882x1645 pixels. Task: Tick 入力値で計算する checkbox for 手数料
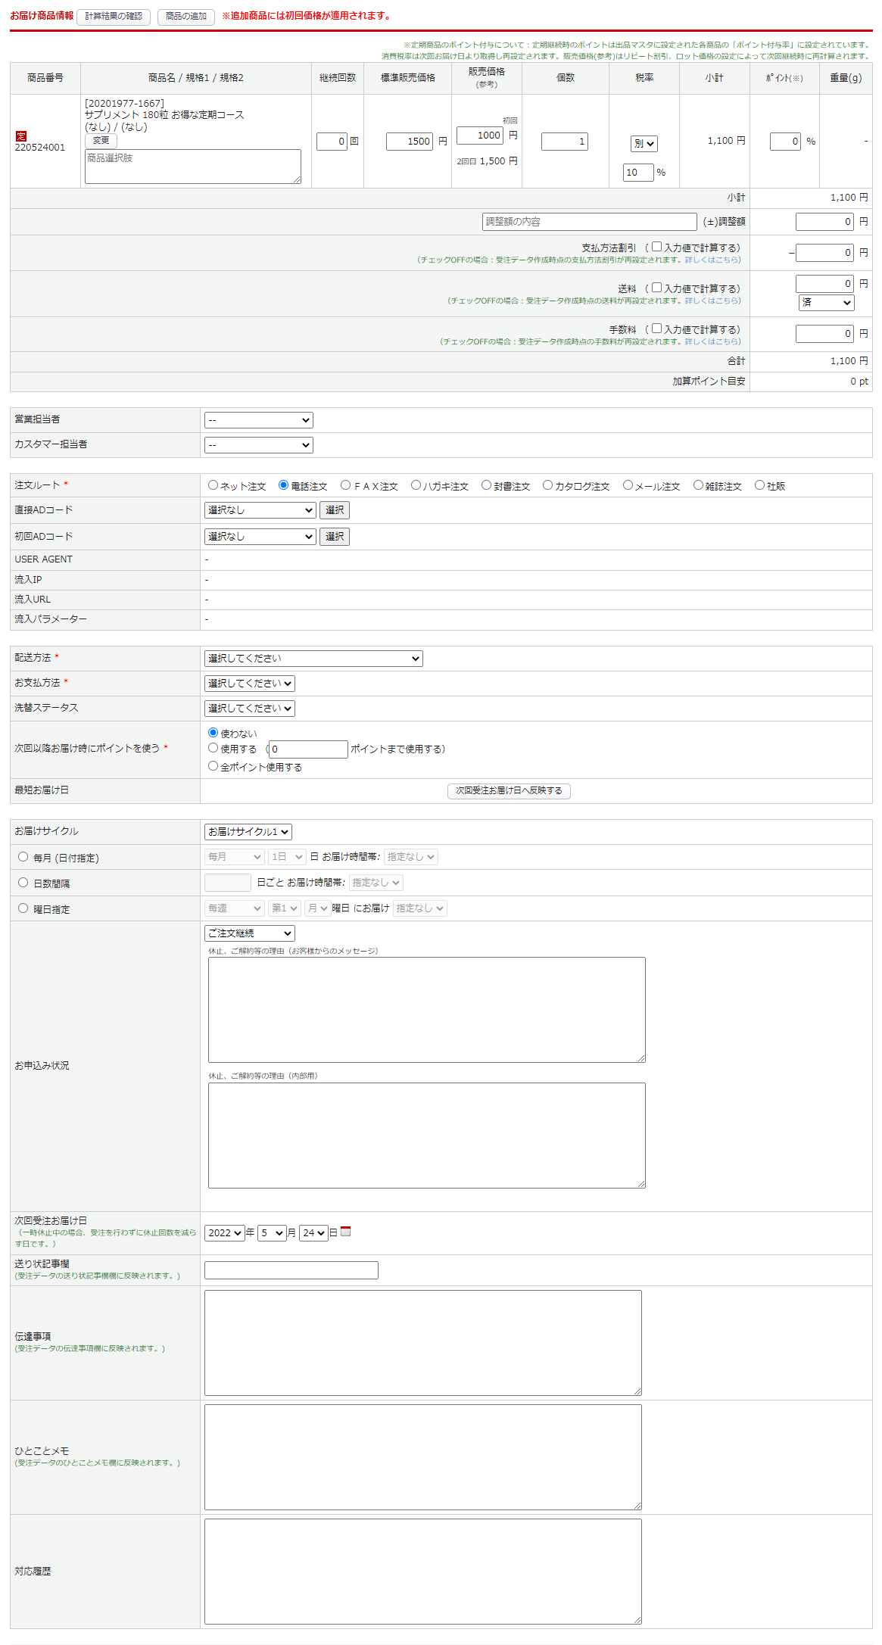click(x=657, y=329)
